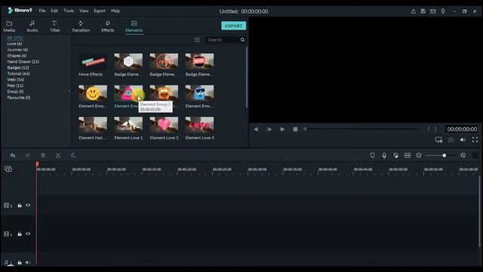The width and height of the screenshot is (483, 272).
Task: Select the Elements tab
Action: (134, 26)
